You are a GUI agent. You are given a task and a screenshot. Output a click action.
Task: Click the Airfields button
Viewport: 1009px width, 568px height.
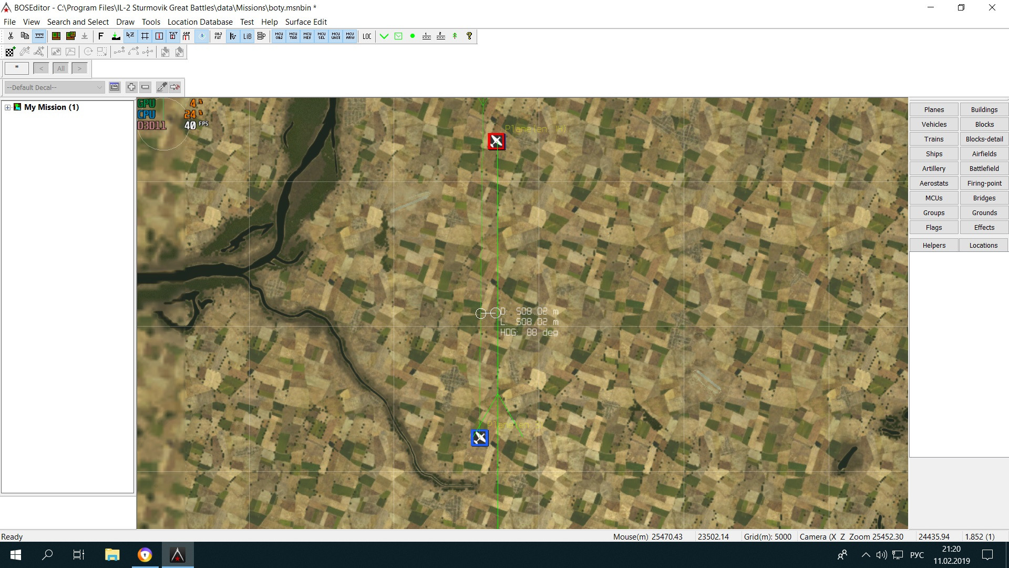click(984, 154)
